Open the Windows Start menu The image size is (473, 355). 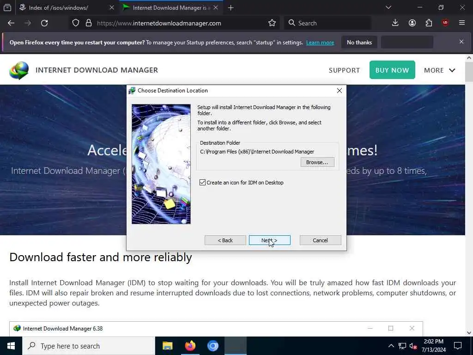click(11, 346)
